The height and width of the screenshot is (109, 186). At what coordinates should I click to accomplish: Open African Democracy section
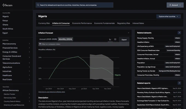(x=11, y=91)
